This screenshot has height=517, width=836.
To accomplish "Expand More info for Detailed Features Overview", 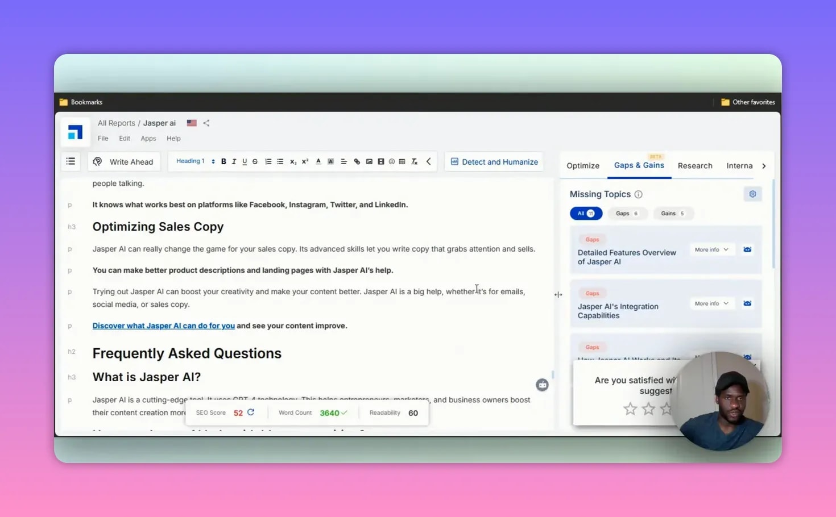I will tap(711, 250).
